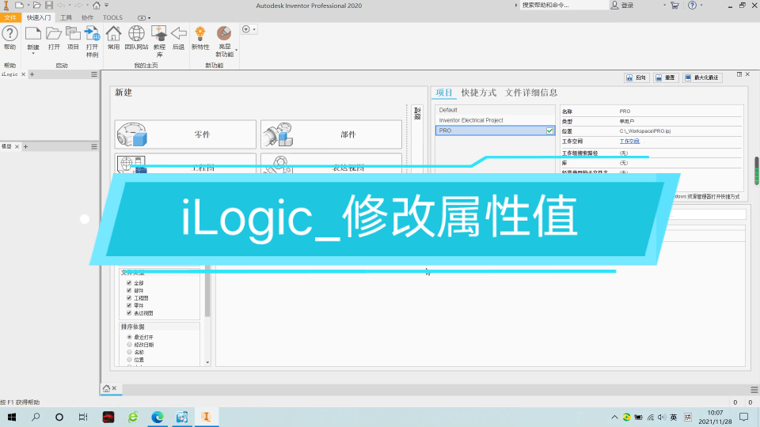Select the 最近打开 sort radio button
Image resolution: width=760 pixels, height=427 pixels.
coord(129,337)
